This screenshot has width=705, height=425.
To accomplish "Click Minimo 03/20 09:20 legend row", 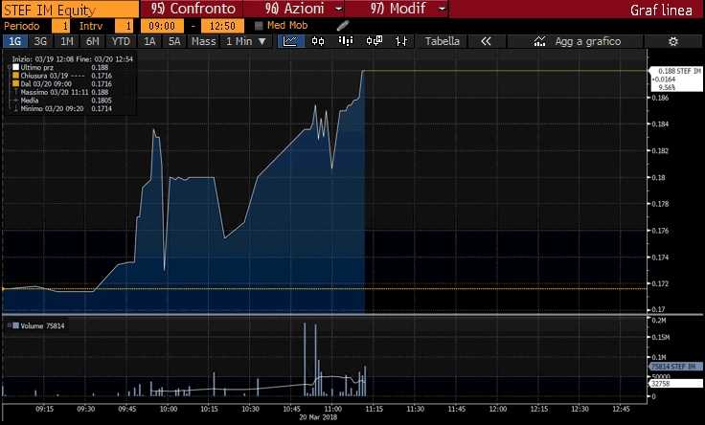I will pos(62,109).
